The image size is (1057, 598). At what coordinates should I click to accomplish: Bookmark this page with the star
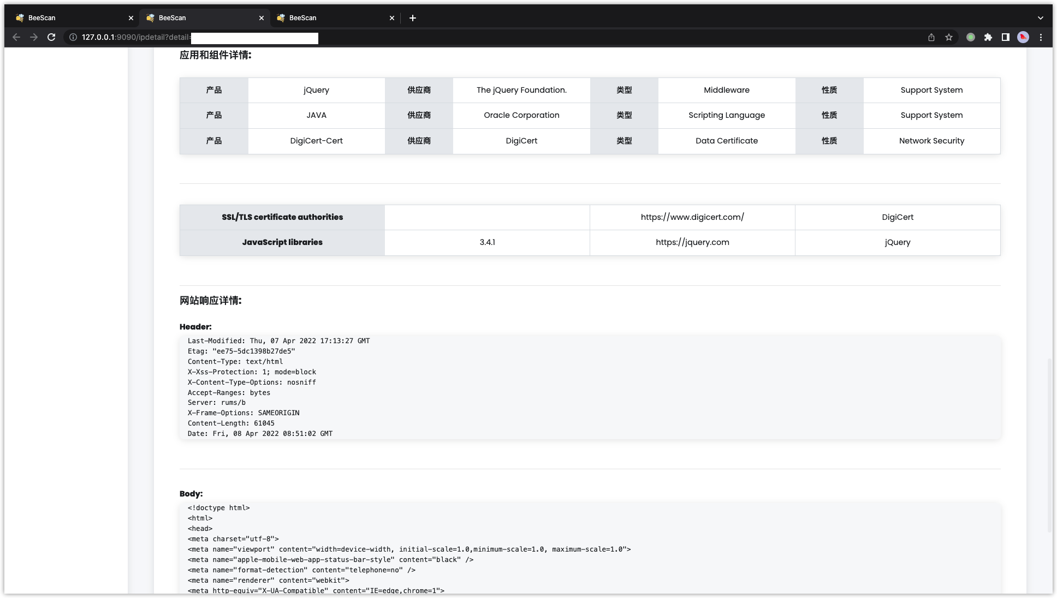click(949, 37)
